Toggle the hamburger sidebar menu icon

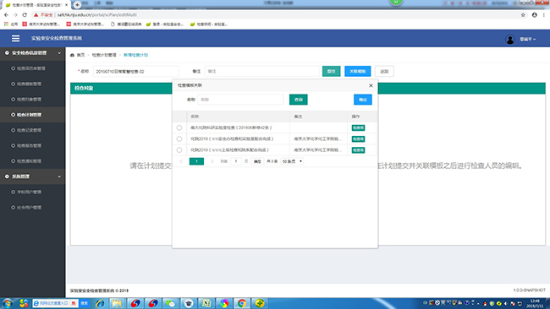[15, 38]
